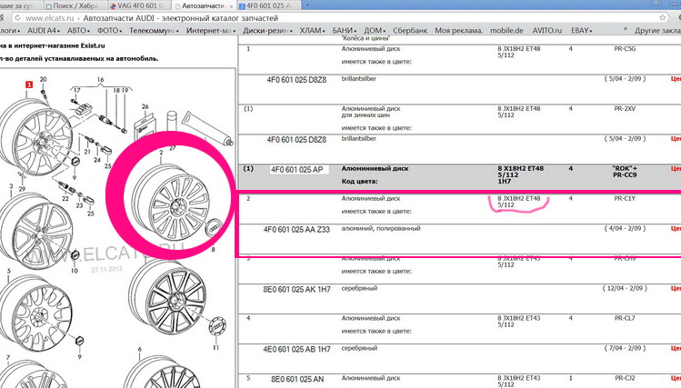Select wheel 1 drawing in diagram
The width and height of the screenshot is (681, 388).
pyautogui.click(x=35, y=136)
